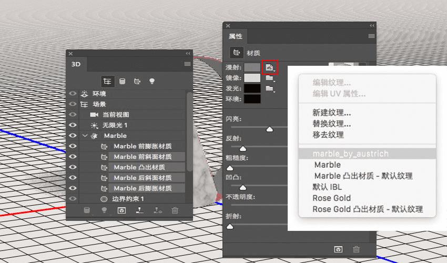Click the 粗糙度 roughness slider handle
The height and width of the screenshot is (263, 447).
click(x=230, y=168)
